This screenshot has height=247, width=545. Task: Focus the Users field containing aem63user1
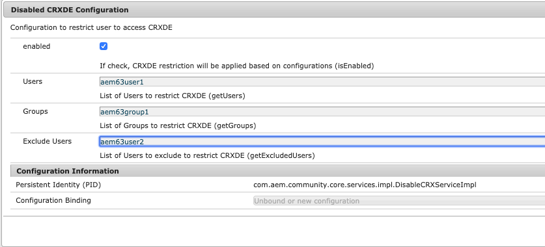[322, 82]
